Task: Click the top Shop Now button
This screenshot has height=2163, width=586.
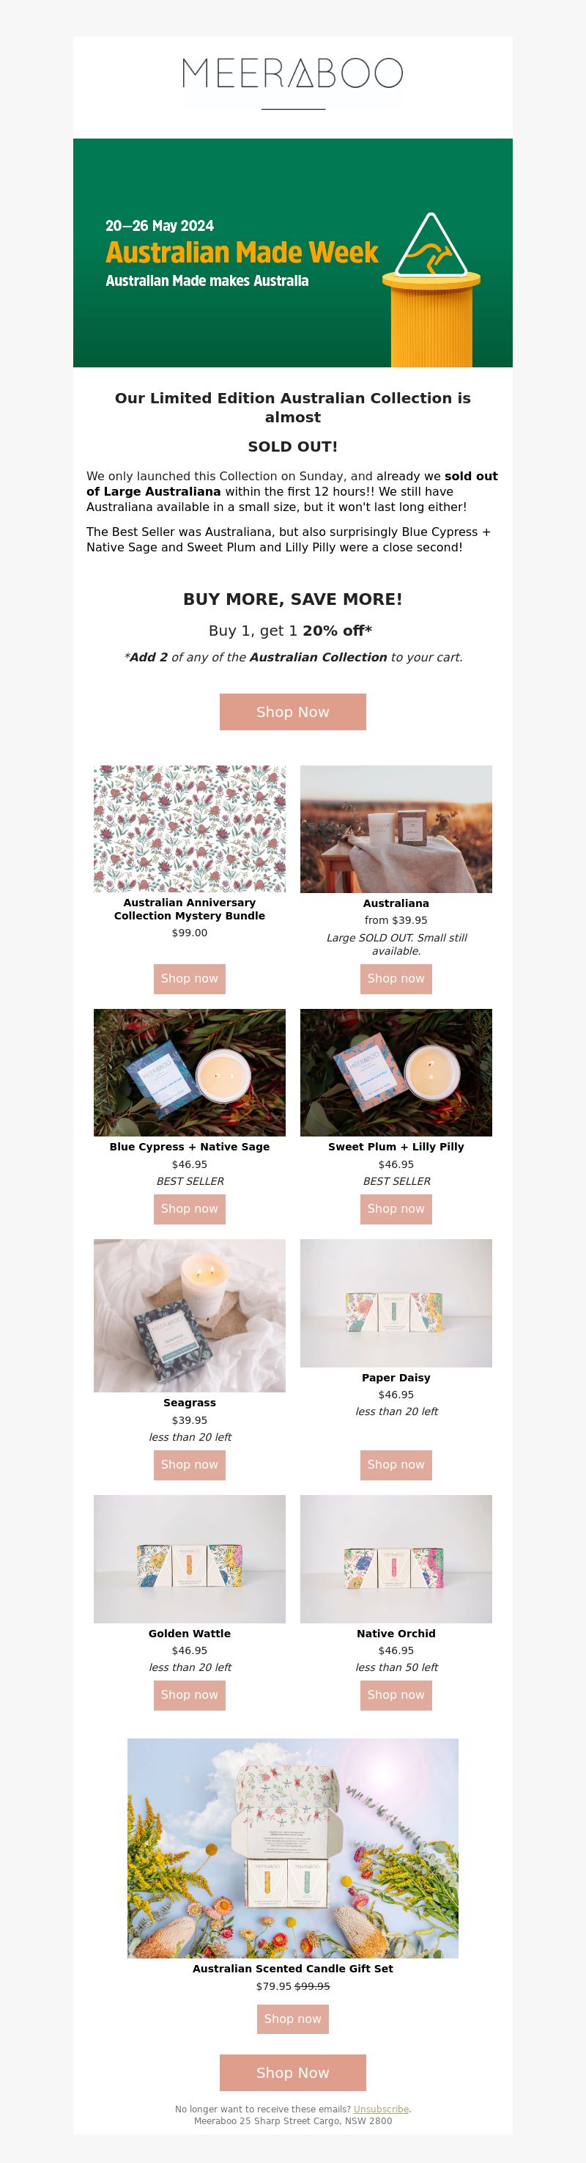Action: (x=292, y=712)
